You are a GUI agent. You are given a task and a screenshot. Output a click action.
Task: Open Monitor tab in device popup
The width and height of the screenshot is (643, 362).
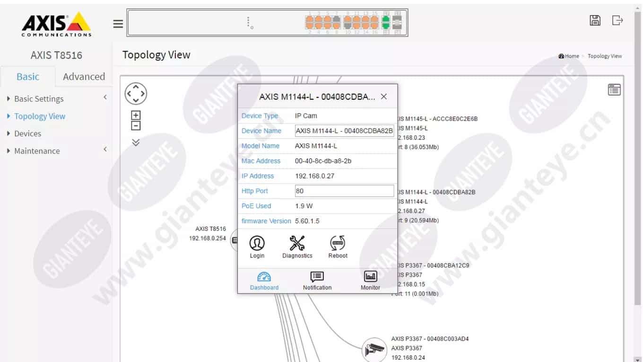tap(370, 281)
